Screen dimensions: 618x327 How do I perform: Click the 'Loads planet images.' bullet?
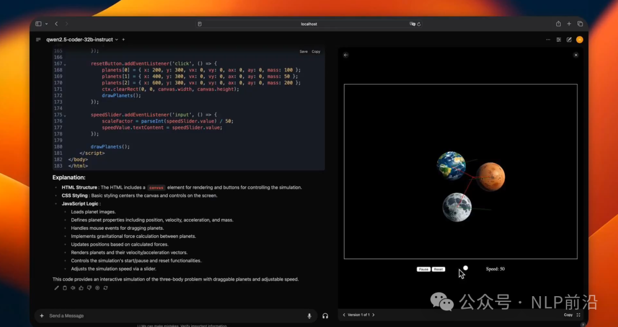click(x=93, y=212)
